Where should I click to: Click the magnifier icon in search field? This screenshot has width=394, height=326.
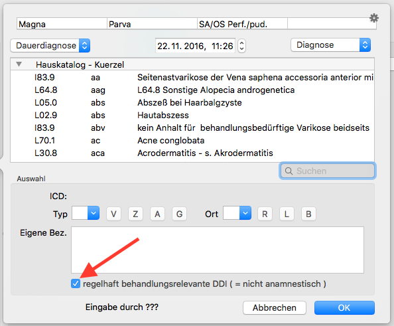click(x=289, y=171)
